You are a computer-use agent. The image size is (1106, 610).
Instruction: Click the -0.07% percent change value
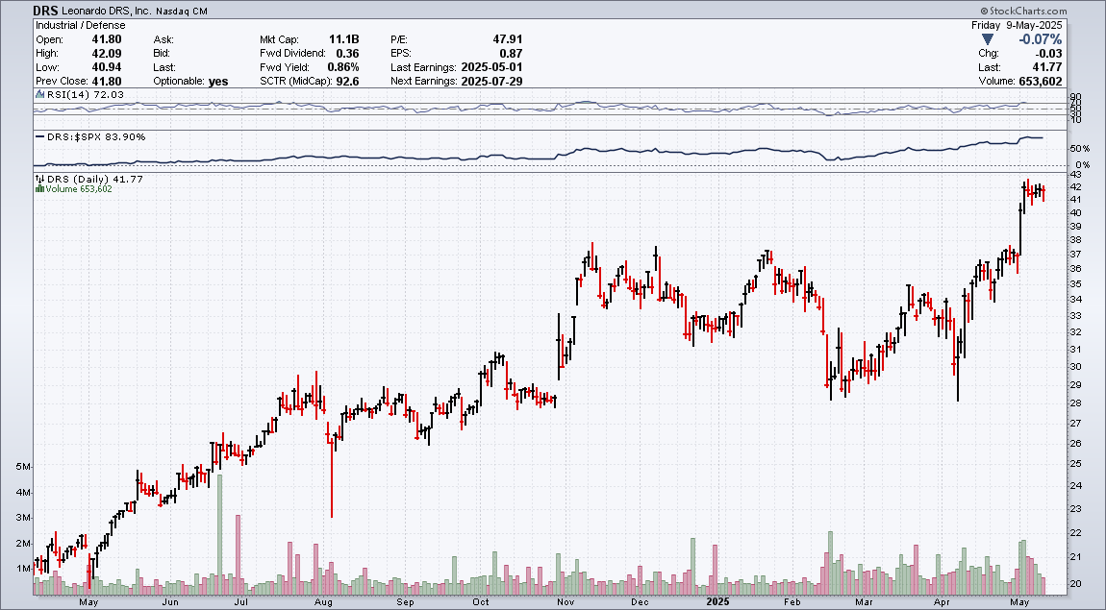(x=1040, y=39)
